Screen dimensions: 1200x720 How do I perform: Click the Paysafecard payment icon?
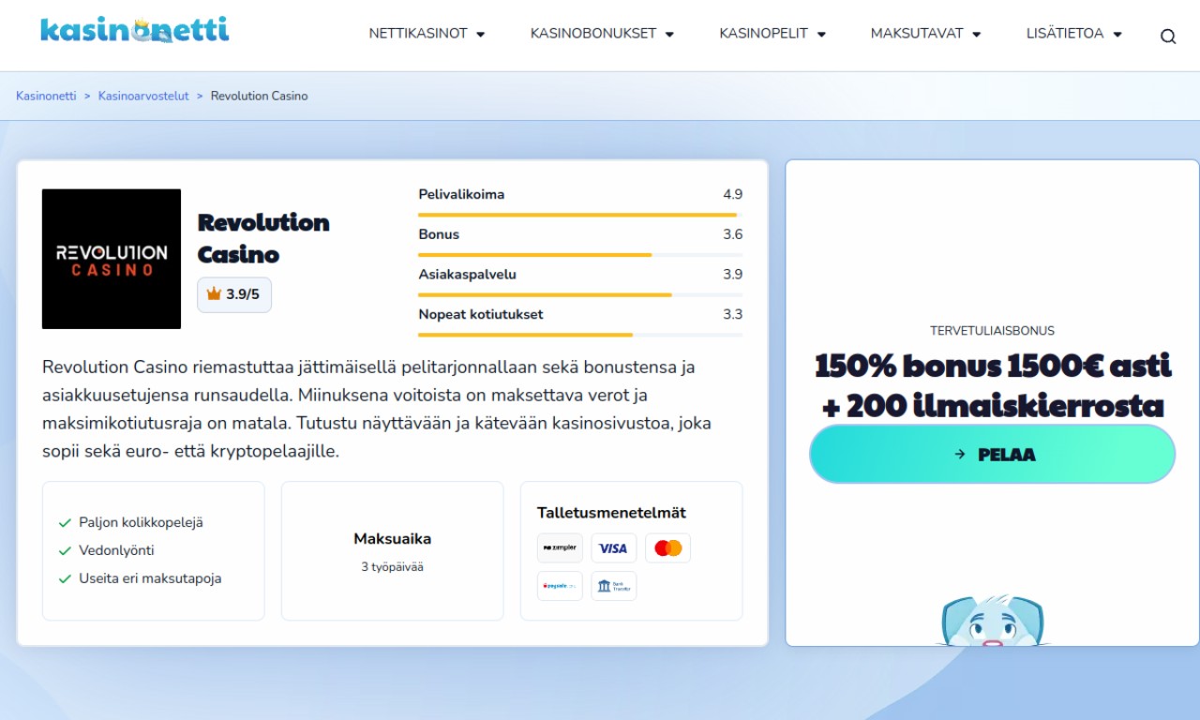tap(560, 586)
